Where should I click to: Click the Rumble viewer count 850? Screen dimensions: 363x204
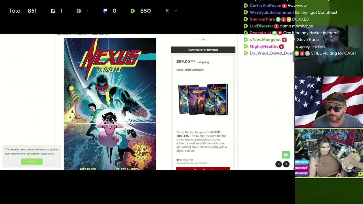(145, 11)
